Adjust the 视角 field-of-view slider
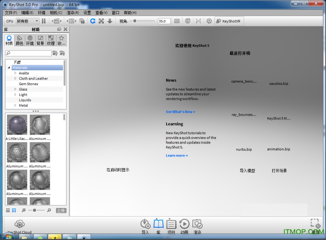Screen dimensions: 326x240 135,21
